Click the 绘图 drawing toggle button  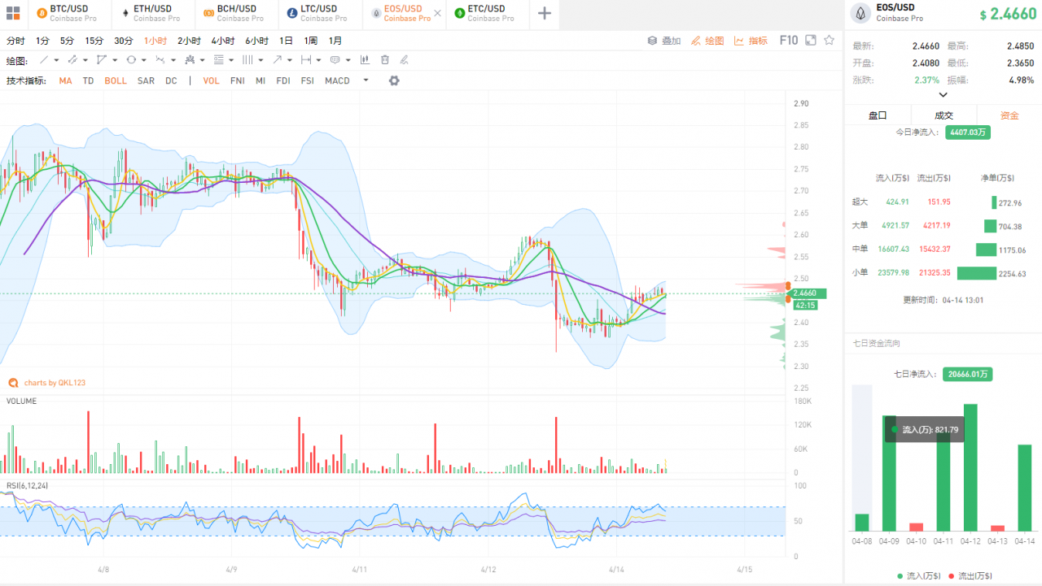point(707,40)
